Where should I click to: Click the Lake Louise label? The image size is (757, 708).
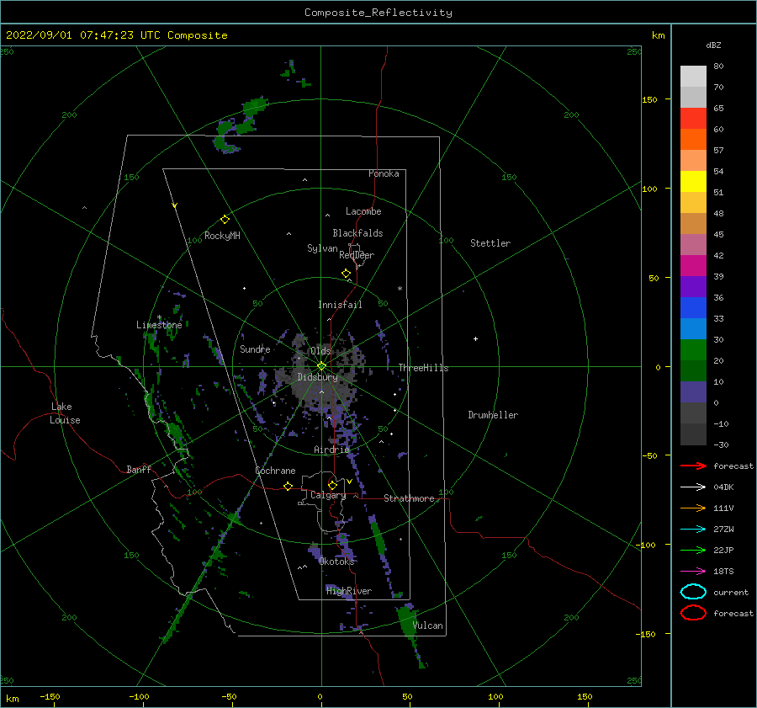pyautogui.click(x=65, y=413)
